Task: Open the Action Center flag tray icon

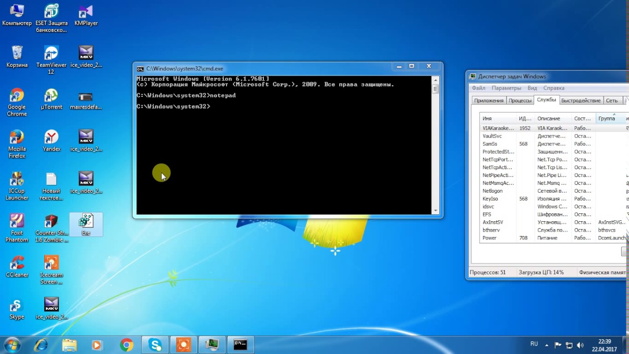Action: (x=558, y=345)
